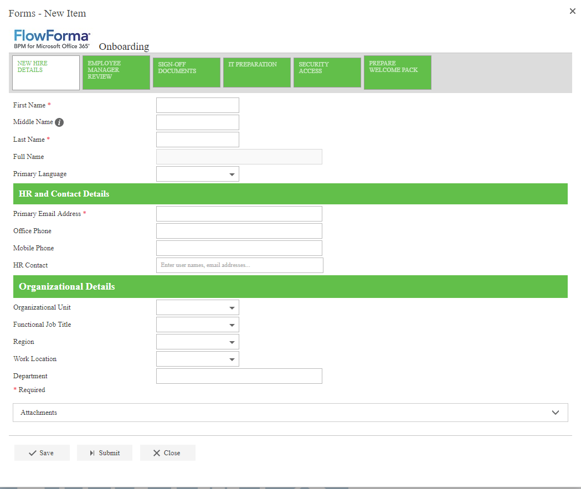
Task: Click the Mobile Phone input
Action: (239, 248)
